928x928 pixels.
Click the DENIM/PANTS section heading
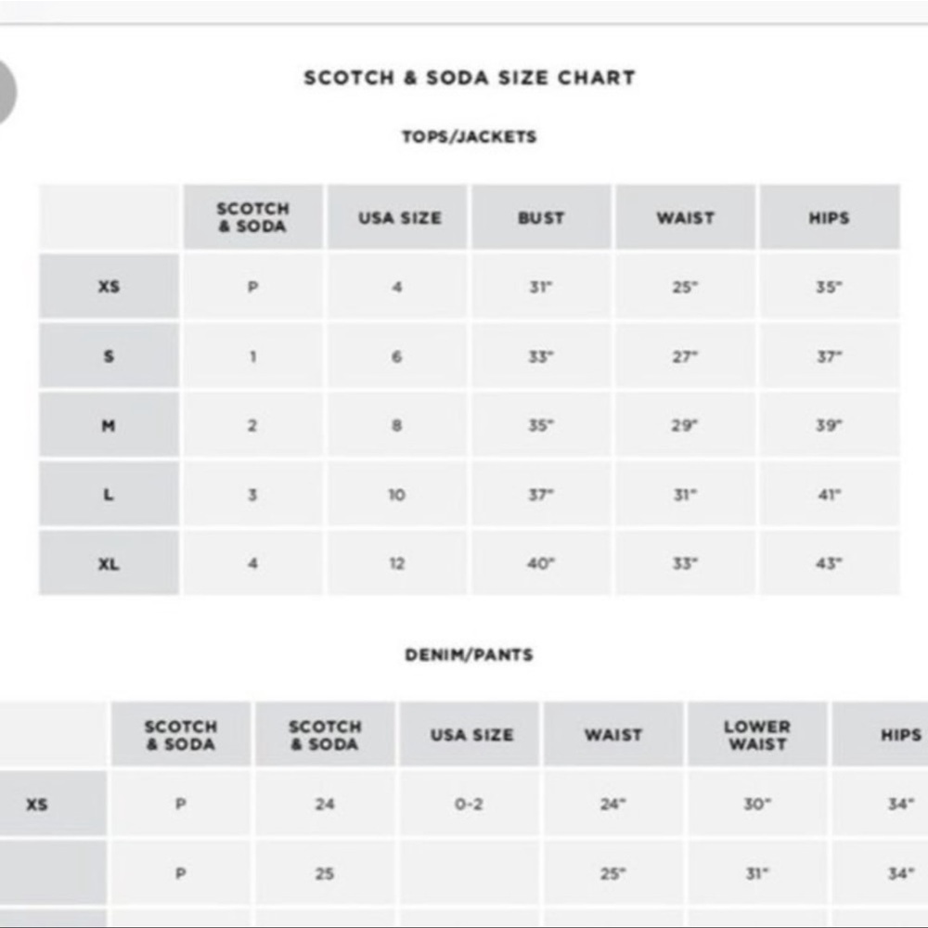click(470, 654)
